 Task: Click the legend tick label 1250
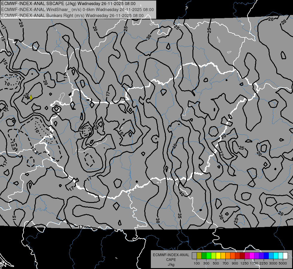(245, 263)
